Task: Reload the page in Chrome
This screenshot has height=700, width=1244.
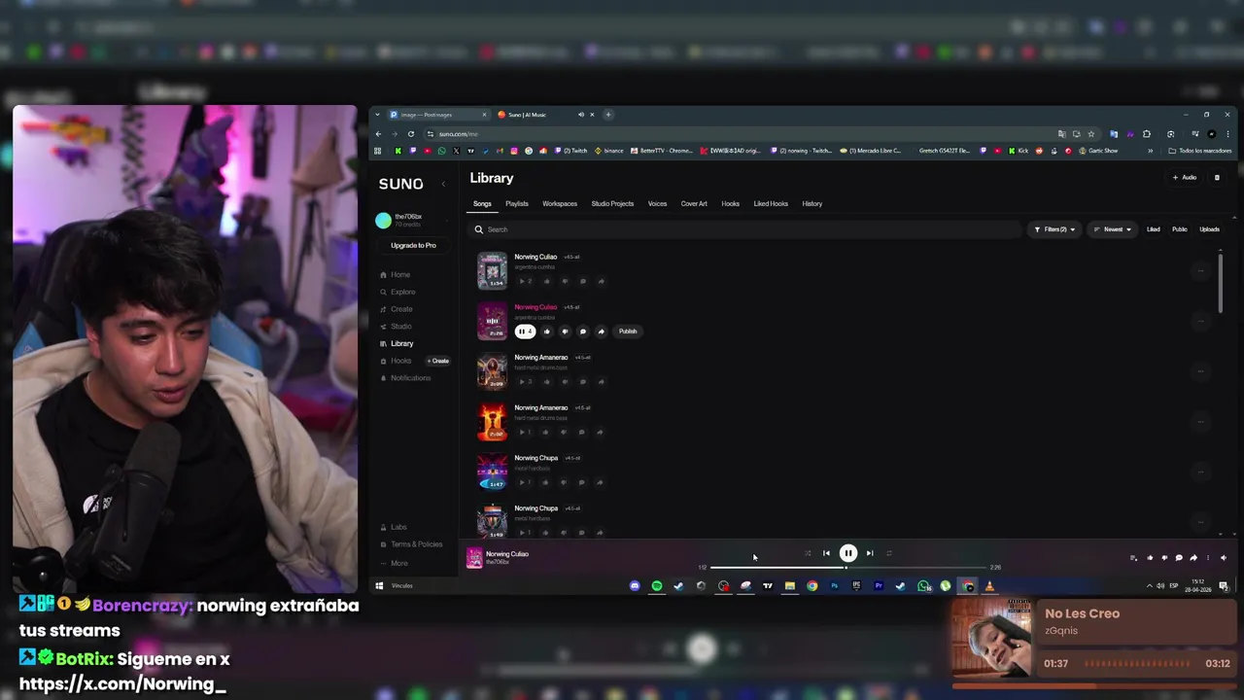Action: click(x=411, y=134)
